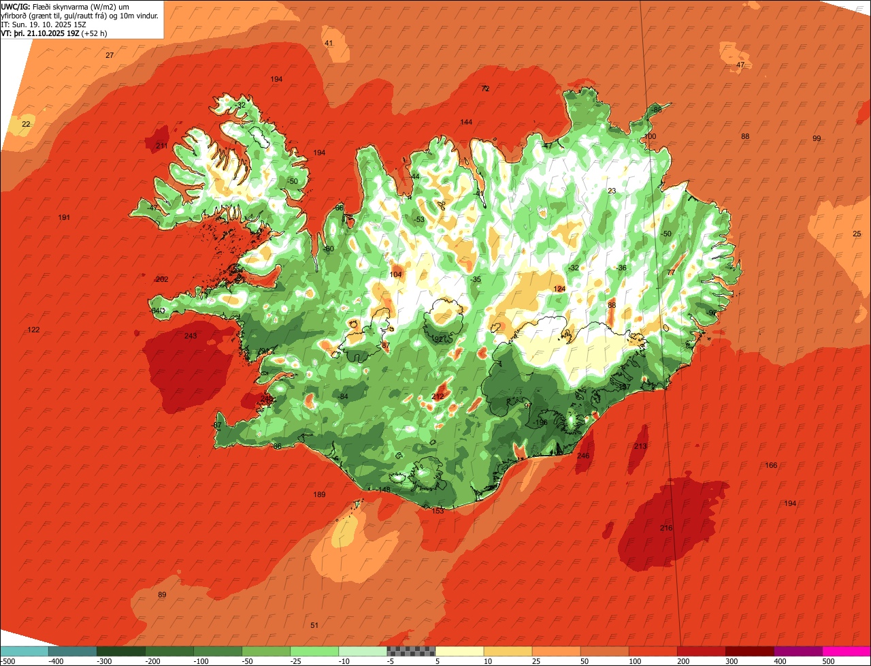
Task: Pick the legend swatch between -100 and -50
Action: tap(218, 652)
